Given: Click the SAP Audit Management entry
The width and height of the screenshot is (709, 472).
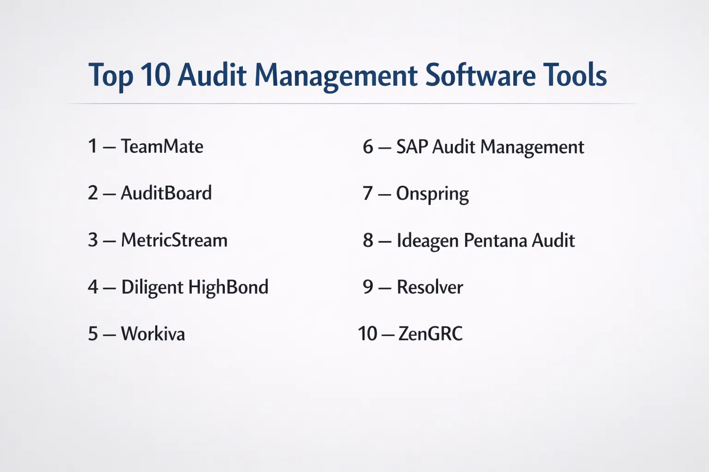Looking at the screenshot, I should (x=490, y=147).
